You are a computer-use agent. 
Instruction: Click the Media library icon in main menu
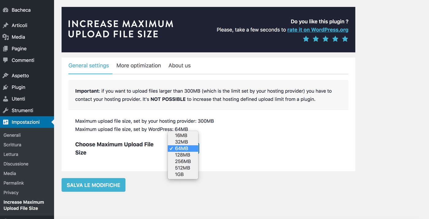[x=6, y=37]
